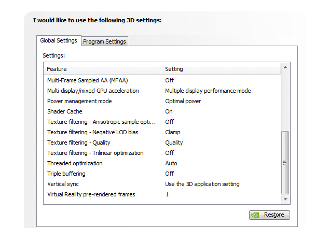329x228 pixels.
Task: Switch to the Global Settings tab
Action: pos(58,40)
